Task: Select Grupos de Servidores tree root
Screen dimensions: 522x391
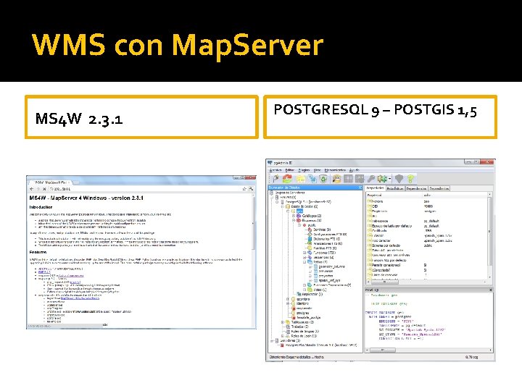Action: tap(289, 193)
